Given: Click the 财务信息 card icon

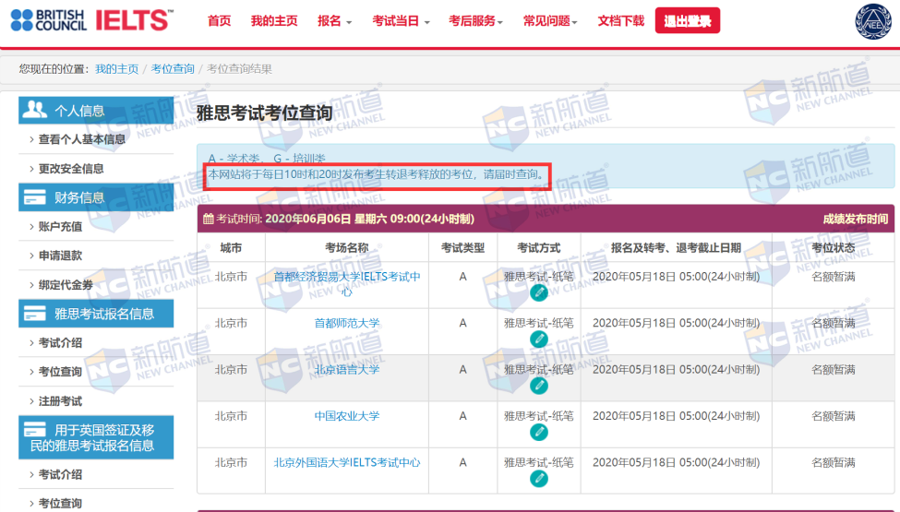Looking at the screenshot, I should point(34,197).
